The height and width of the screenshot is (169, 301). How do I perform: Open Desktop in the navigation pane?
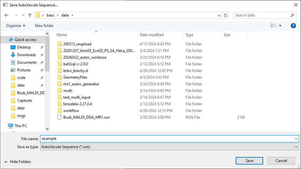point(24,47)
